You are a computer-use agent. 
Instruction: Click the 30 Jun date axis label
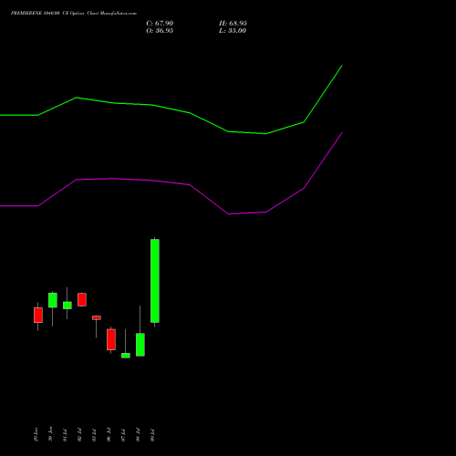(50, 434)
